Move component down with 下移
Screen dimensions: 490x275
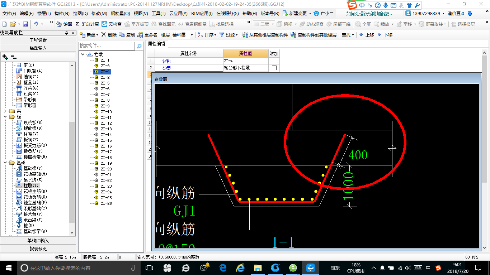pyautogui.click(x=385, y=35)
